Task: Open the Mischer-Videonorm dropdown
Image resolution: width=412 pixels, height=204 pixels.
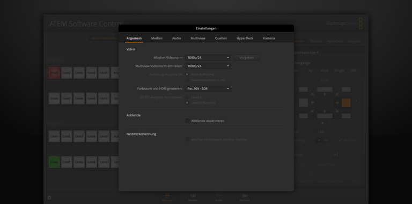Action: [208, 58]
